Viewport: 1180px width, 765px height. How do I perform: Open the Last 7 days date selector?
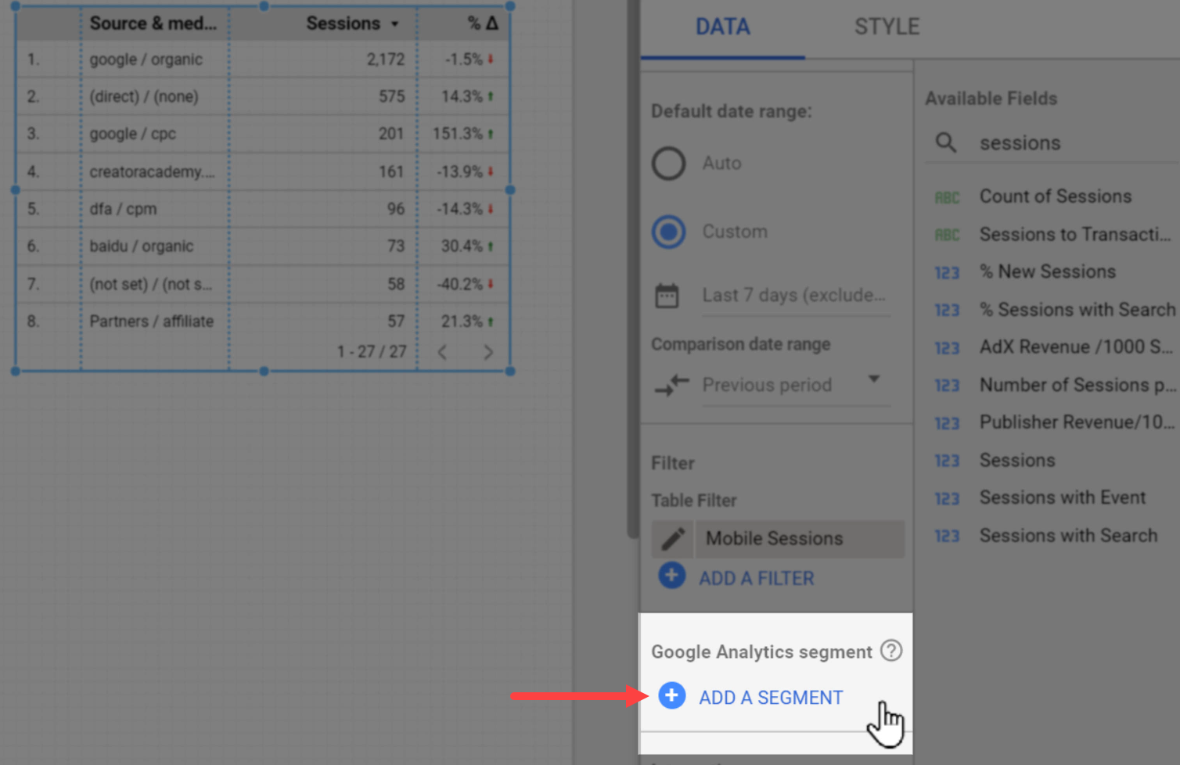tap(795, 296)
